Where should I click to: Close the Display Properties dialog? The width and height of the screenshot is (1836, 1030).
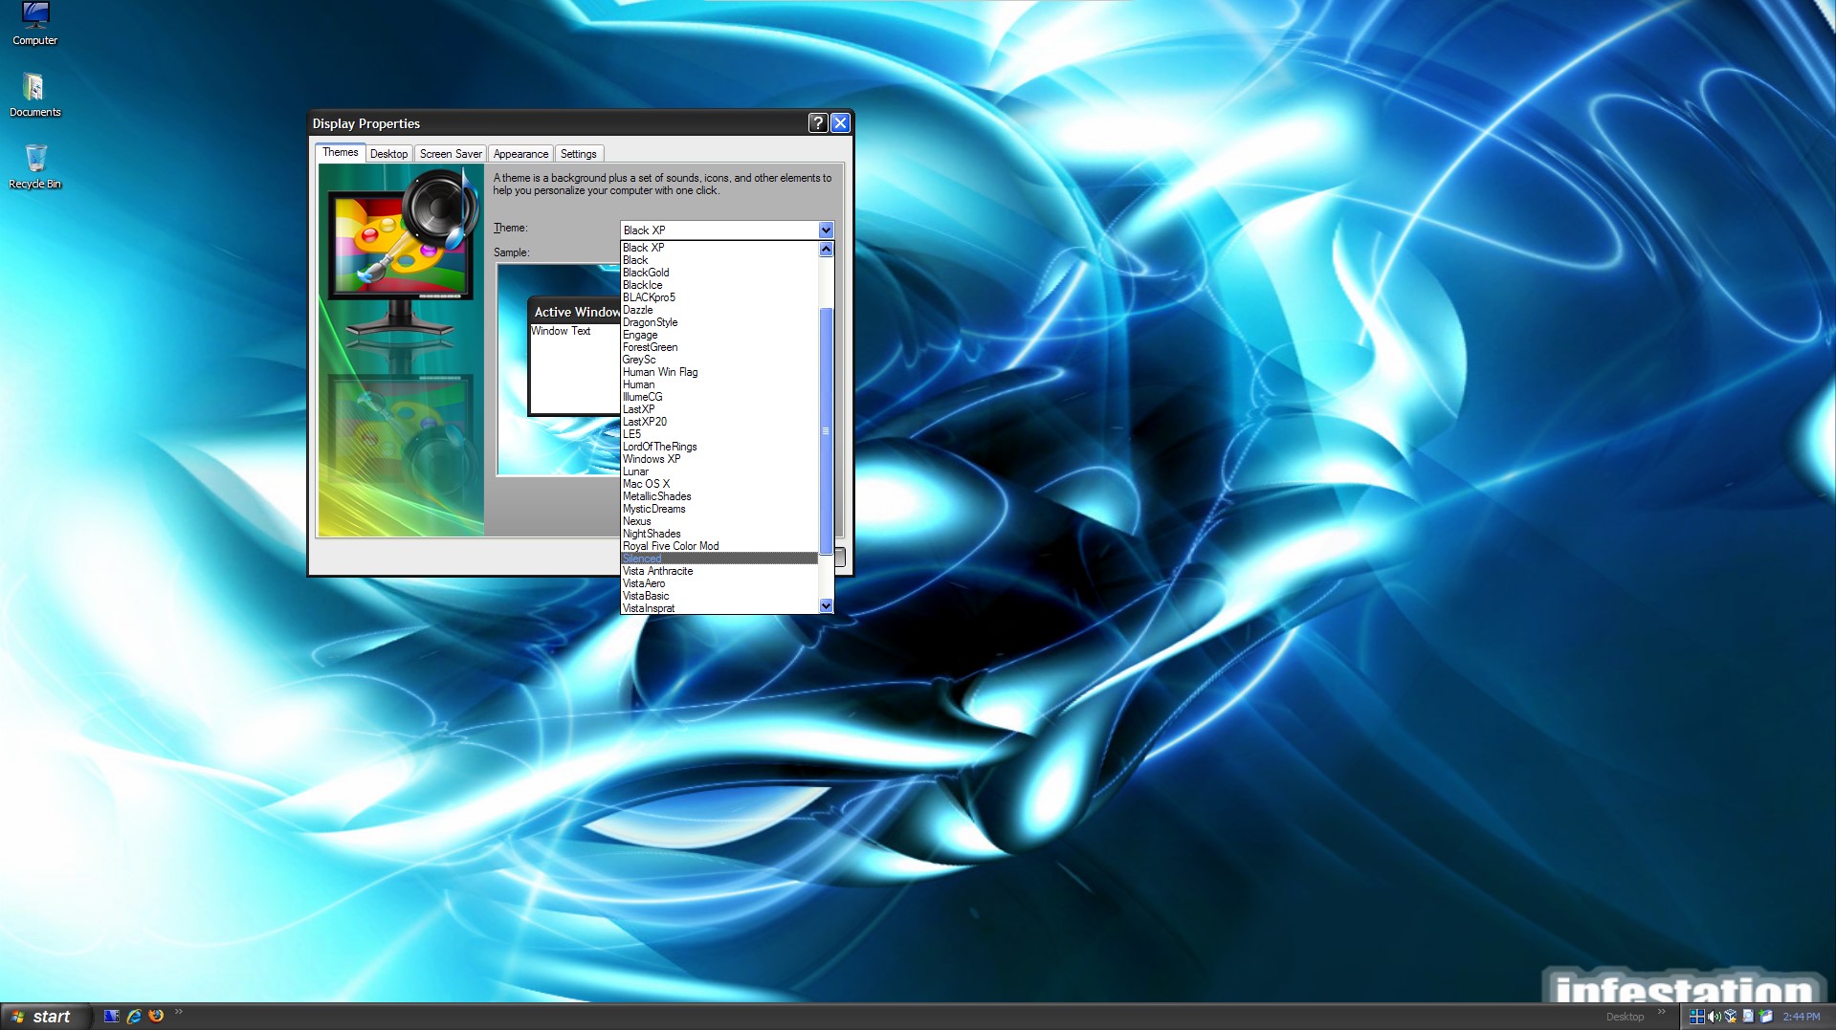click(840, 122)
